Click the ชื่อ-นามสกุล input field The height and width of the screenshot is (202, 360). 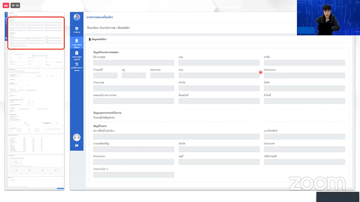click(x=134, y=63)
